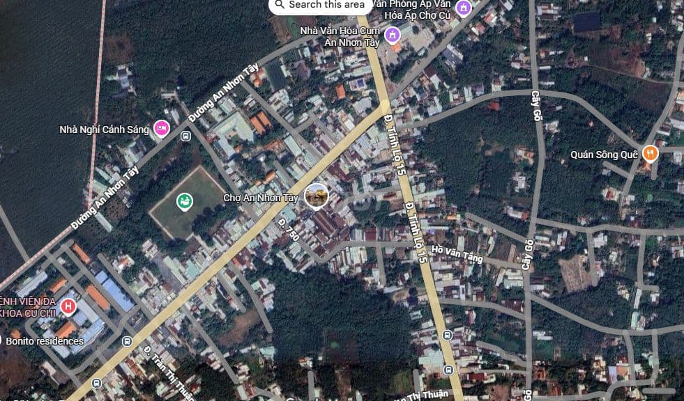This screenshot has width=684, height=401.
Task: Click the green sports field marker icon
Action: 184,202
